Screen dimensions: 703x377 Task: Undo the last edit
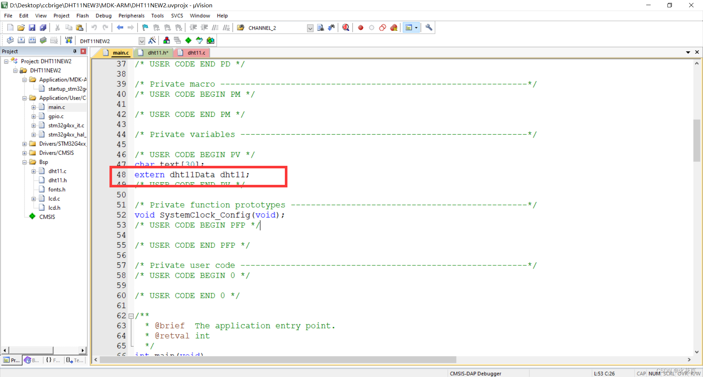pyautogui.click(x=94, y=27)
